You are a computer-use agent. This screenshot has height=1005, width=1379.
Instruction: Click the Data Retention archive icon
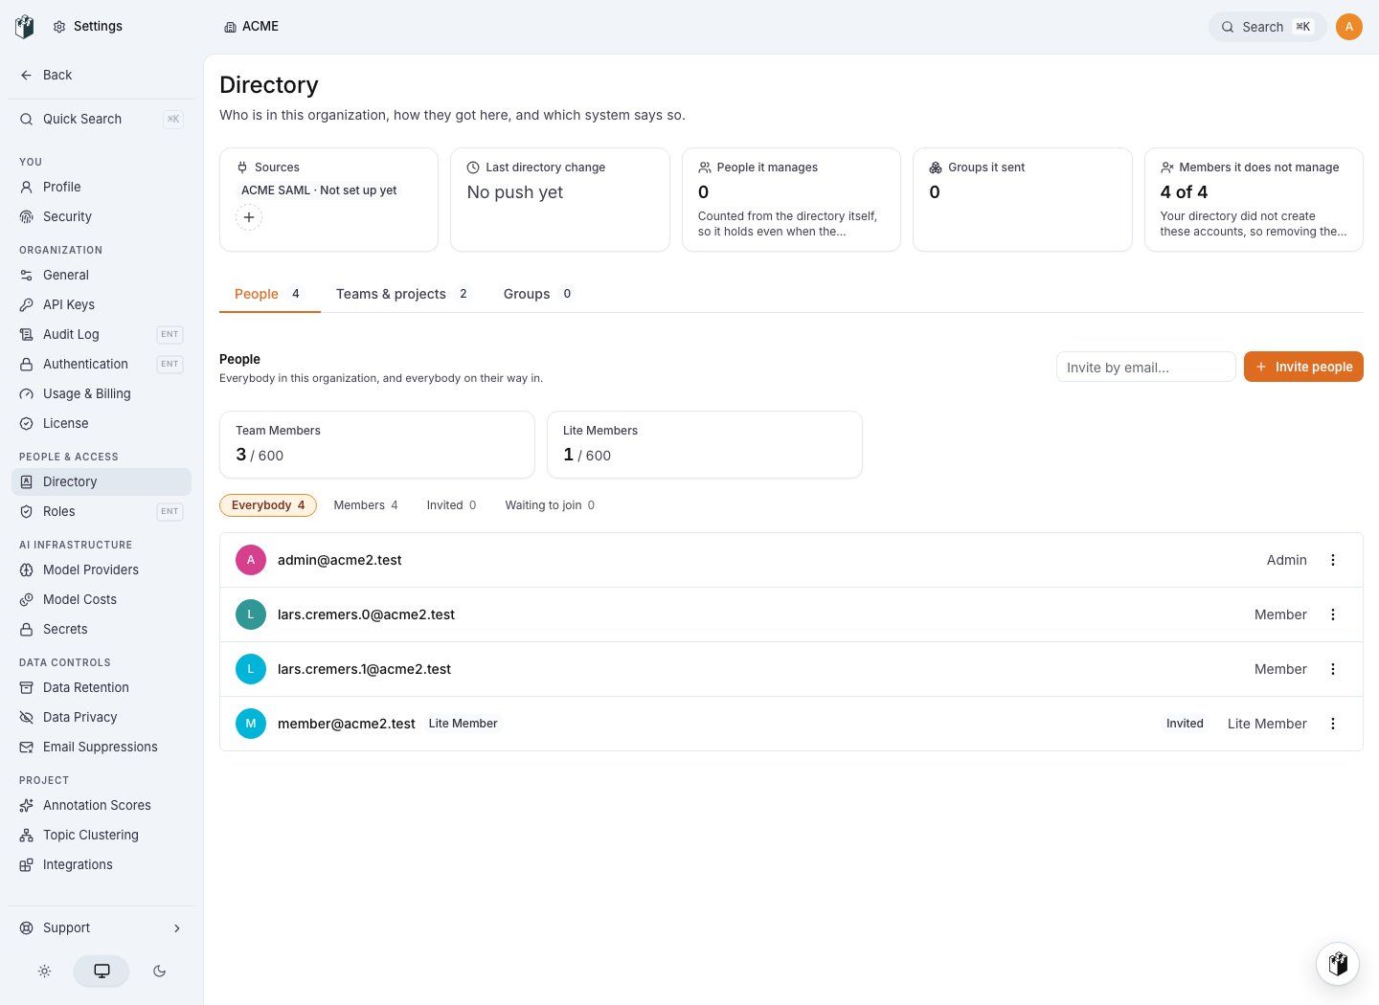(x=27, y=687)
